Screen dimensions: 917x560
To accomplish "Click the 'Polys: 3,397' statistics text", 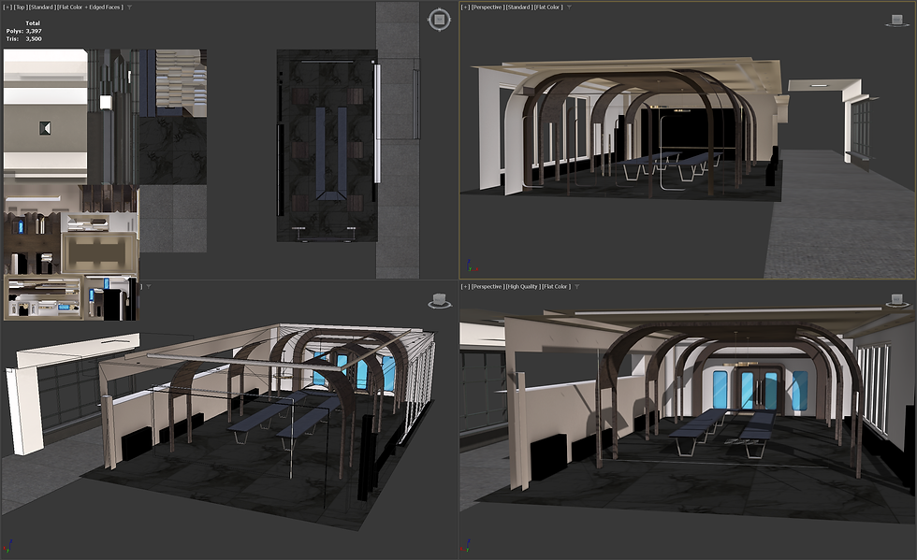I will [x=24, y=31].
